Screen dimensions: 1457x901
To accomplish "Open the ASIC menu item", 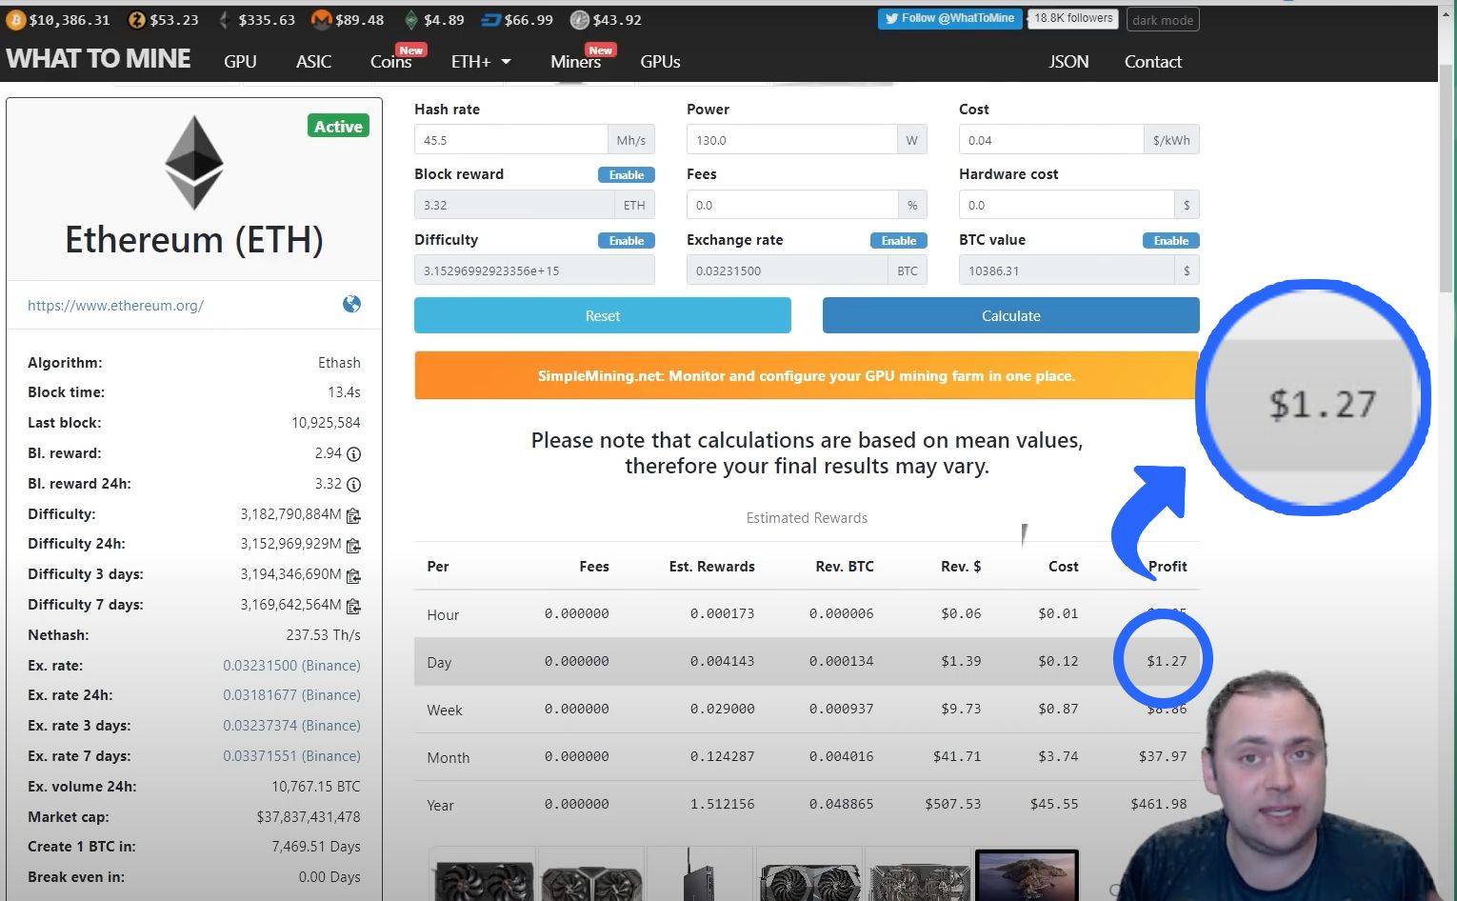I will tap(313, 61).
